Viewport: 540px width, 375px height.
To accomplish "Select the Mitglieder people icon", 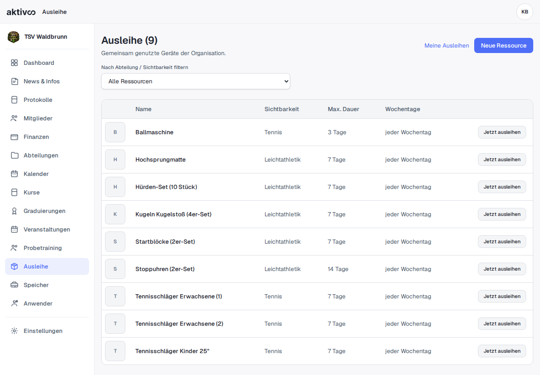I will (14, 118).
